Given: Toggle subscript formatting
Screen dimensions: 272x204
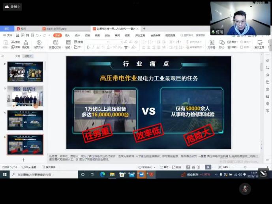Looking at the screenshot, I should point(120,47).
